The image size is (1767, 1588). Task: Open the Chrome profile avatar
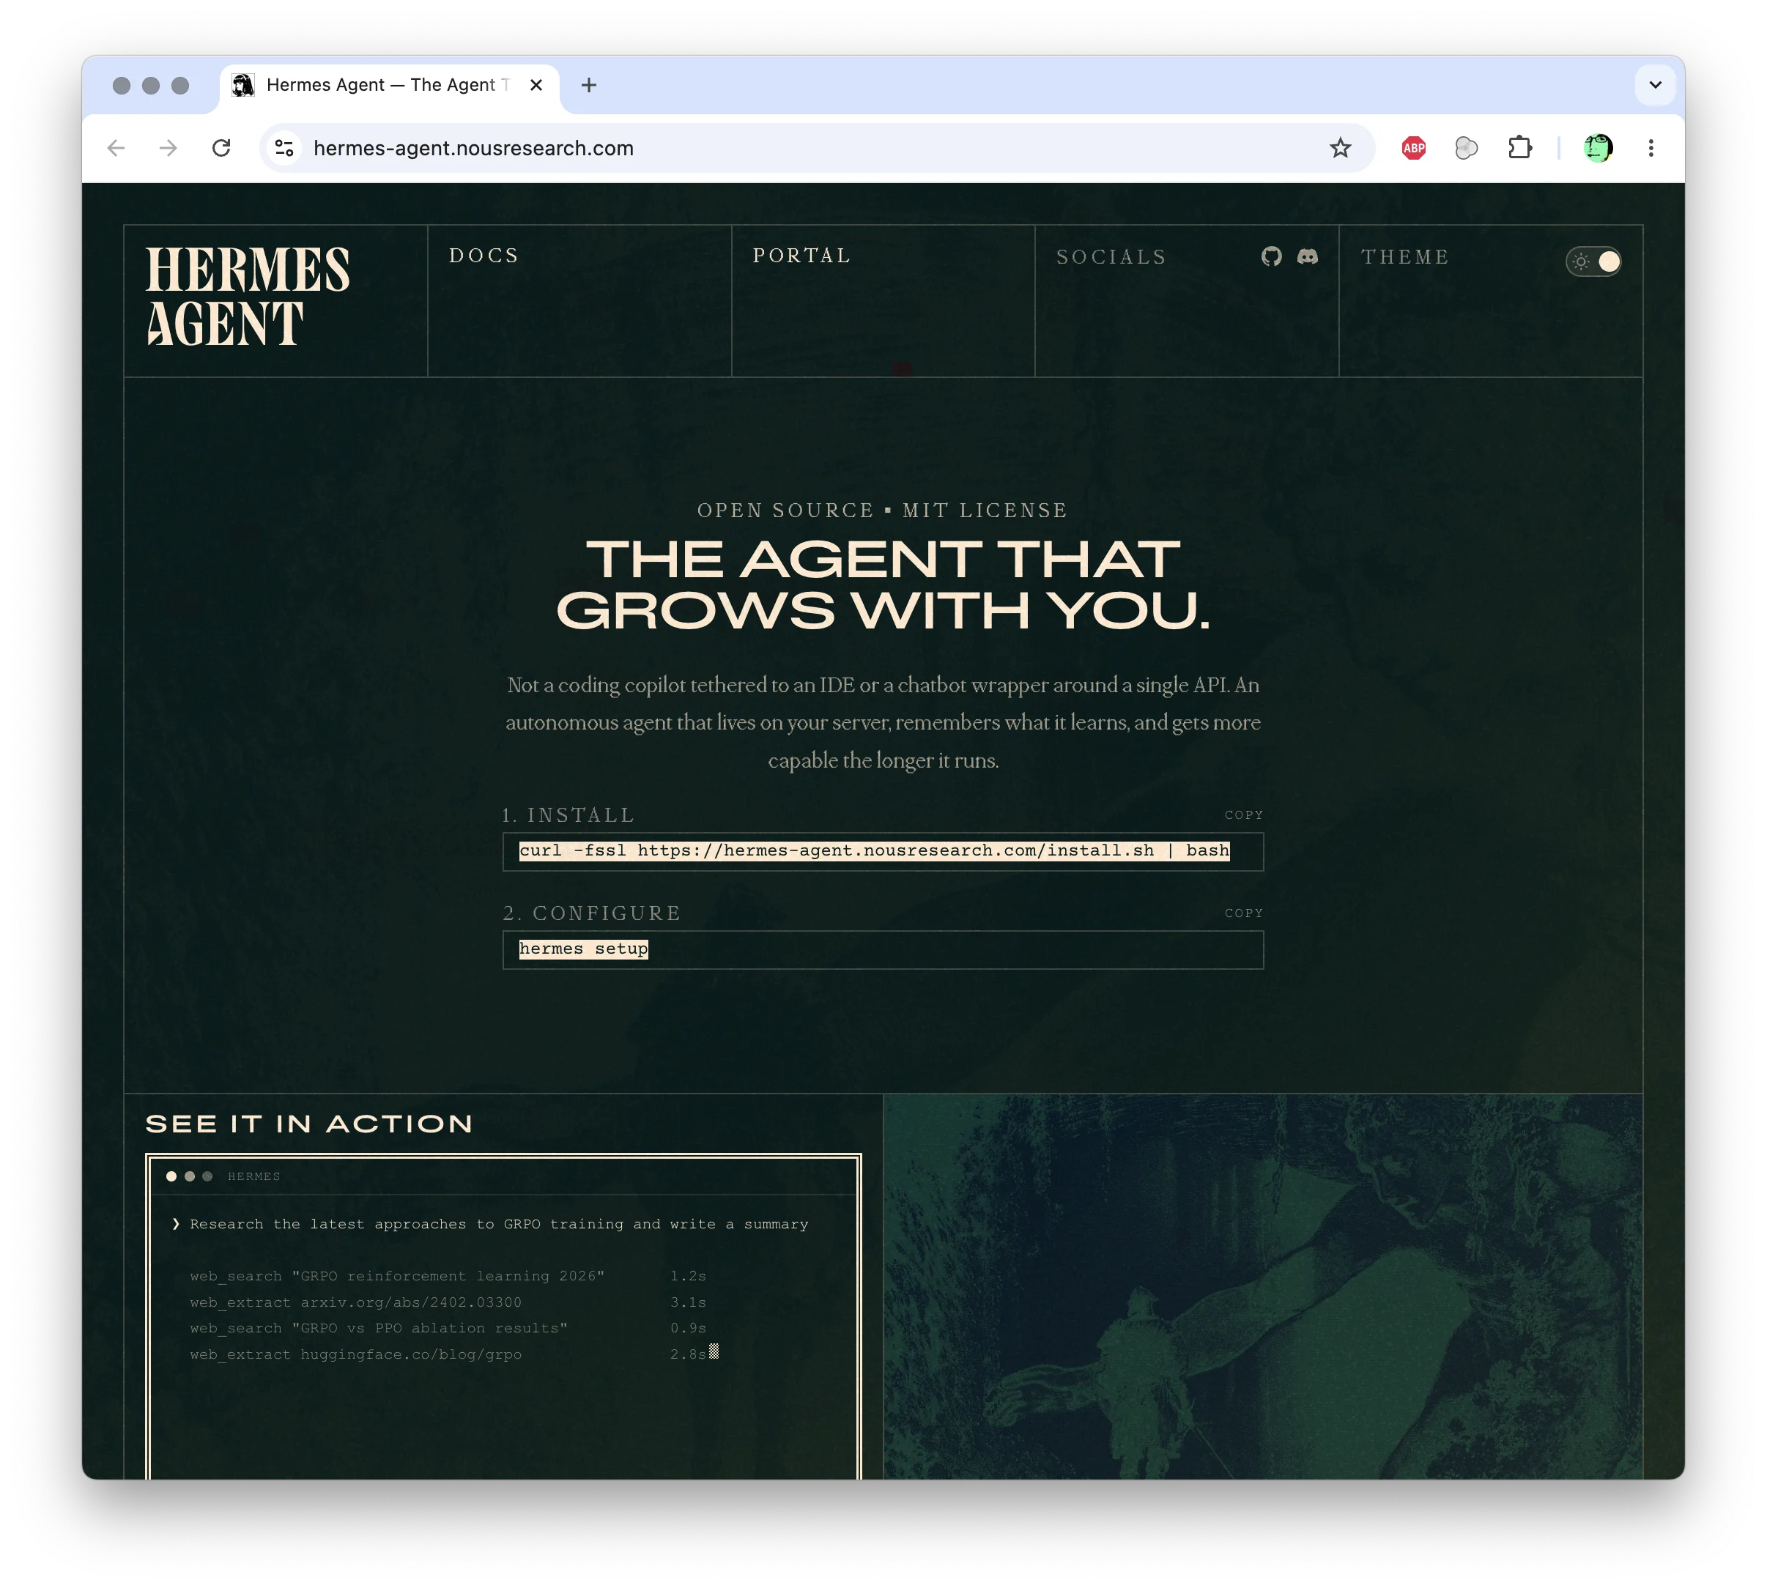coord(1598,149)
